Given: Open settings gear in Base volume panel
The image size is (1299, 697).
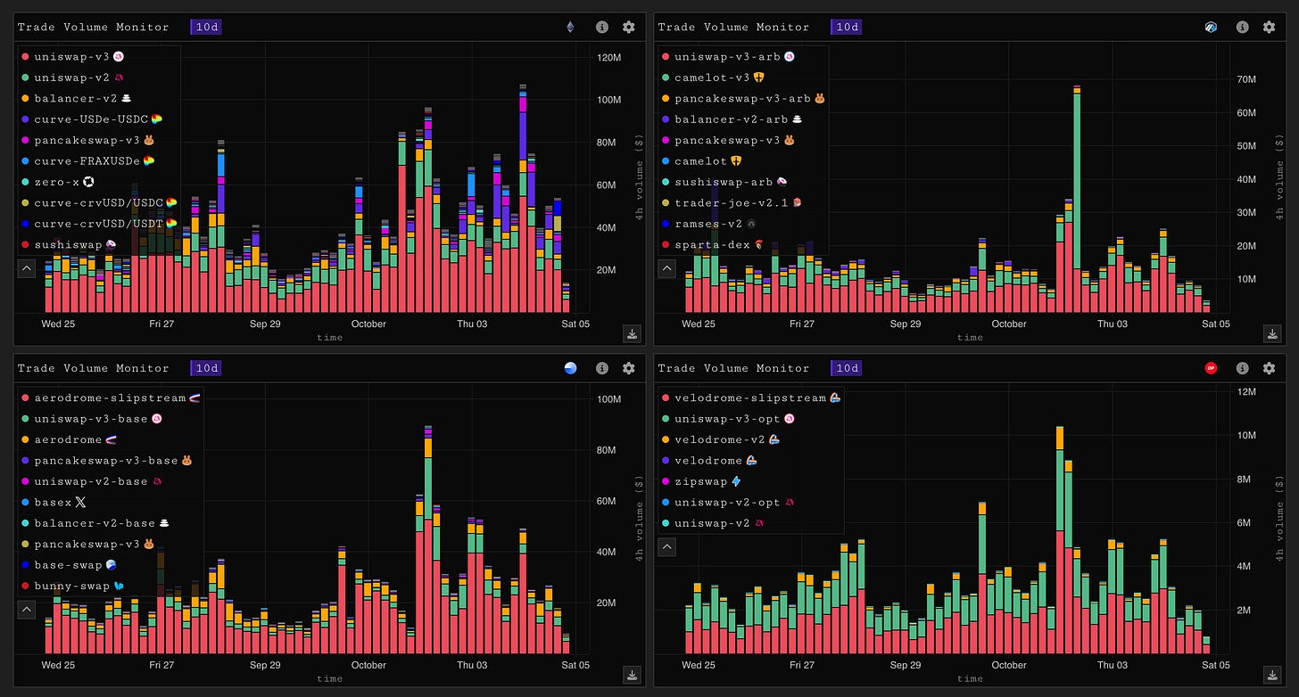Looking at the screenshot, I should coord(629,368).
